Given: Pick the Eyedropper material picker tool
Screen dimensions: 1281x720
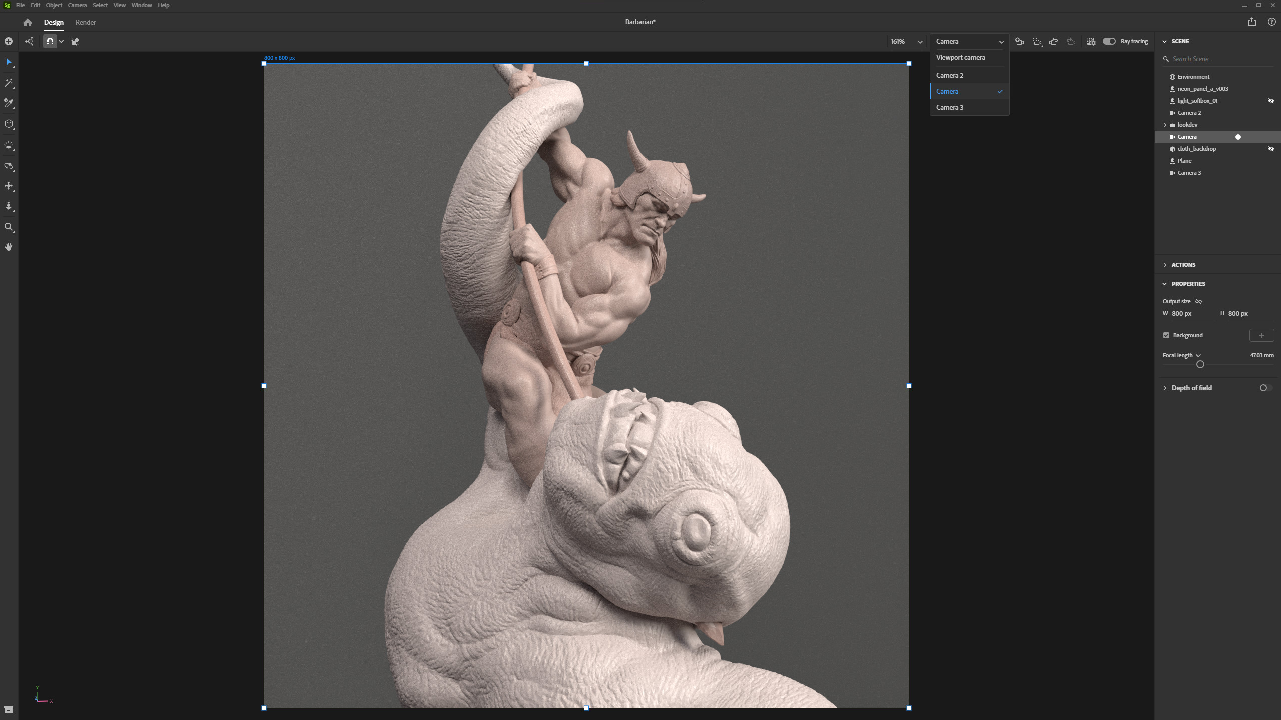Looking at the screenshot, I should 9,103.
